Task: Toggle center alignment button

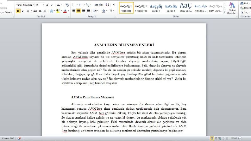Action: (78, 11)
